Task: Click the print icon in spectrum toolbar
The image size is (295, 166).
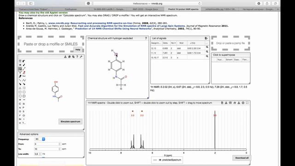Action: point(243,103)
